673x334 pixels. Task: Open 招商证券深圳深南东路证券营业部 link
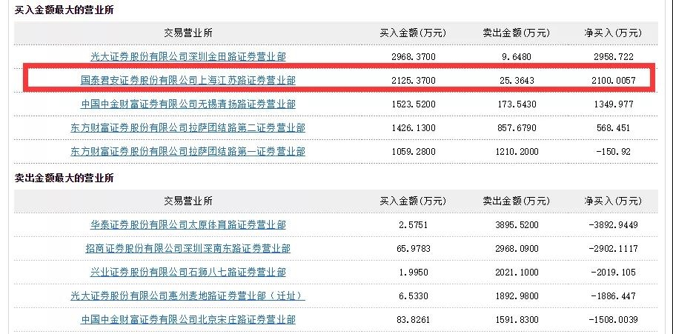tap(188, 248)
